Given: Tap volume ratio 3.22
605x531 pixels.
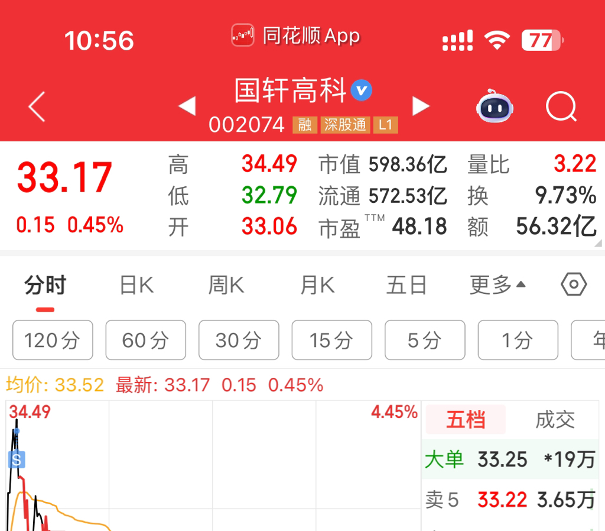Looking at the screenshot, I should tap(575, 163).
